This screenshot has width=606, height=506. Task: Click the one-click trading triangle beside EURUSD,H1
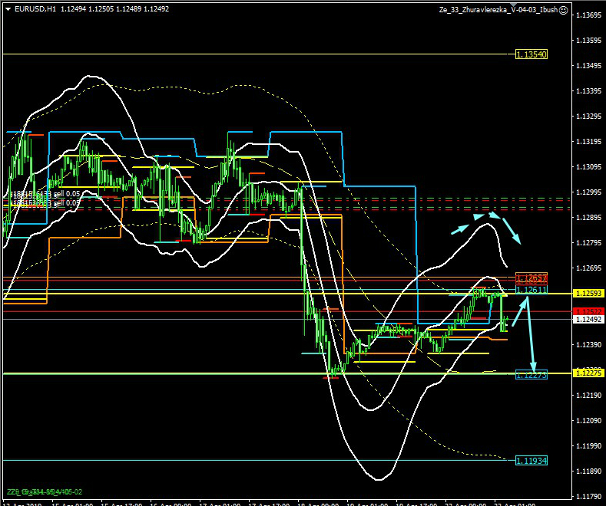point(7,9)
